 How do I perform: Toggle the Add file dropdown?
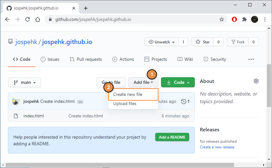point(143,82)
